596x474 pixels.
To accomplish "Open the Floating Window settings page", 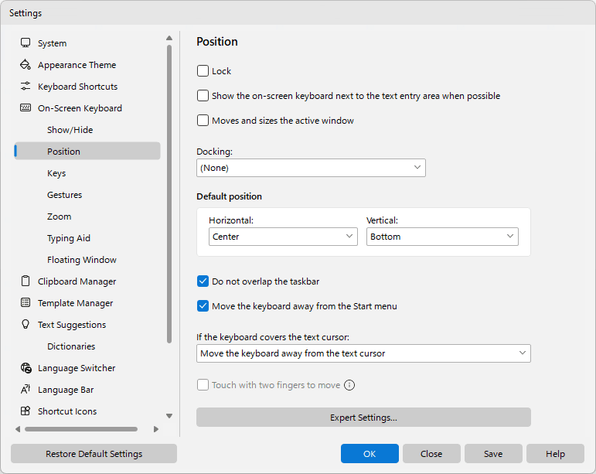I will [82, 260].
